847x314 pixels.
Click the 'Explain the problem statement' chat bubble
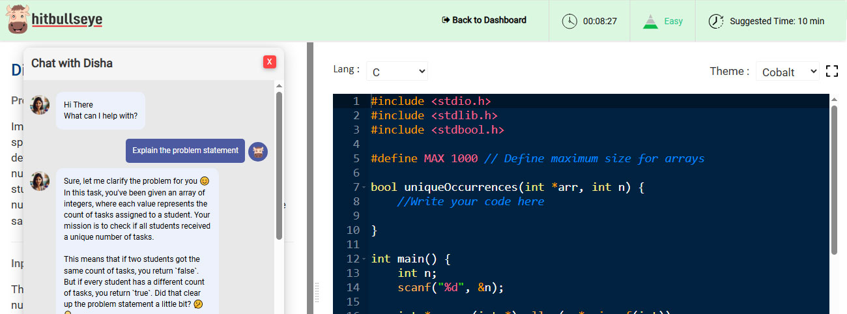[185, 150]
